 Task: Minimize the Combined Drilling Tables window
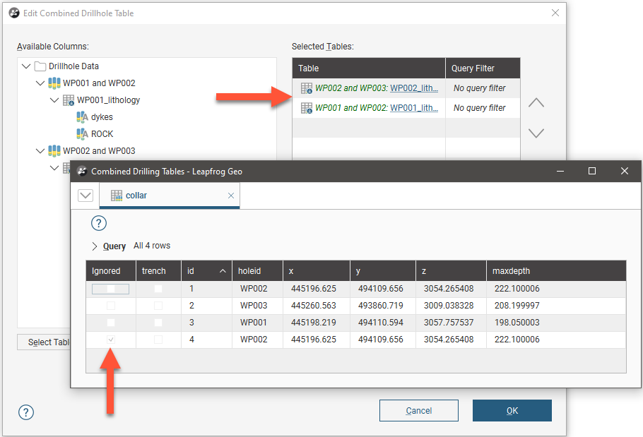pos(560,171)
